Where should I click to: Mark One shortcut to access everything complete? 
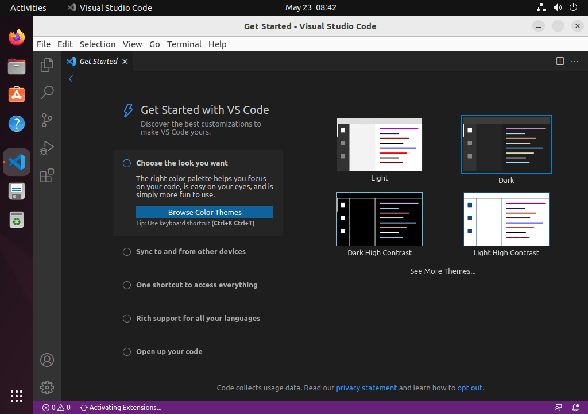pyautogui.click(x=126, y=285)
